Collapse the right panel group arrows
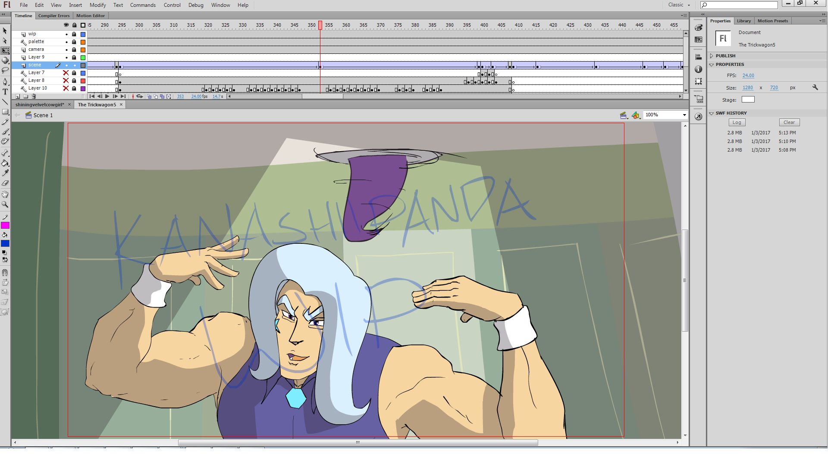Screen dimensions: 834x454 tap(823, 14)
